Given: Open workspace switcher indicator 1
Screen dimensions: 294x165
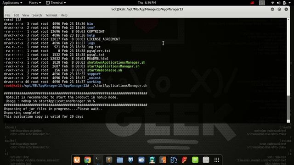Looking at the screenshot, I should tap(262, 3).
